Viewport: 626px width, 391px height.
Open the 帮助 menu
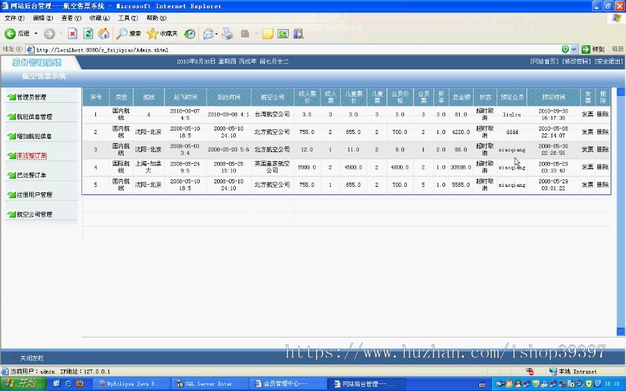[x=156, y=18]
